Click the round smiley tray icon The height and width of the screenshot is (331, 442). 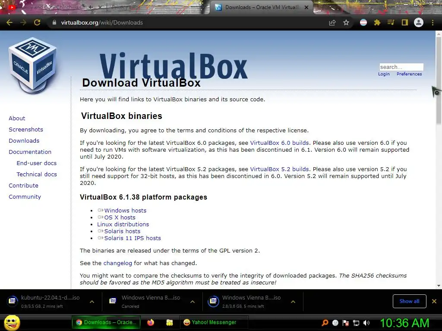[x=335, y=323]
